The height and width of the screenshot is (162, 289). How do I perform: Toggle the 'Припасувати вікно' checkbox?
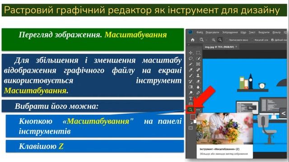[x=227, y=40]
